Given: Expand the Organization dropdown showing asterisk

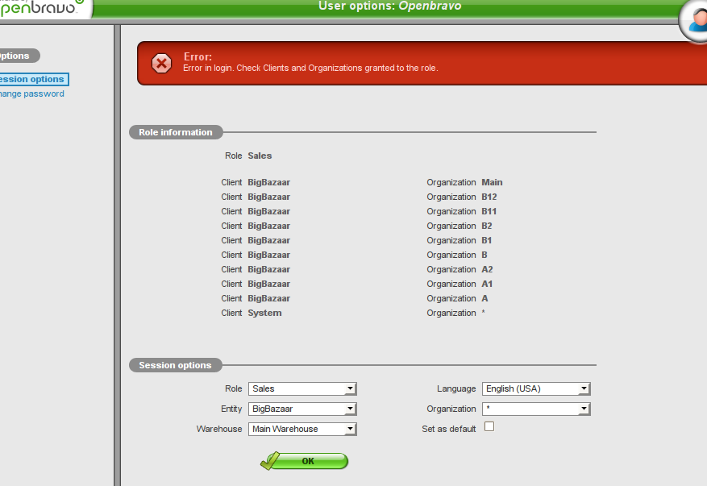Looking at the screenshot, I should coord(536,409).
